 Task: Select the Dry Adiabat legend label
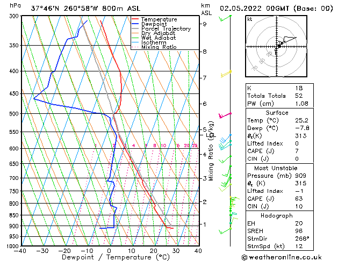coord(158,33)
